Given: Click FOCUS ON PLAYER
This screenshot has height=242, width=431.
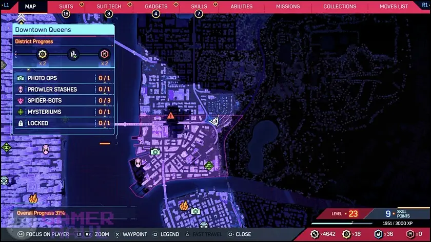Looking at the screenshot, I should click(44, 234).
